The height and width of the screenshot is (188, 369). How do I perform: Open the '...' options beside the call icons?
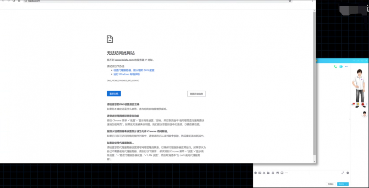click(347, 67)
